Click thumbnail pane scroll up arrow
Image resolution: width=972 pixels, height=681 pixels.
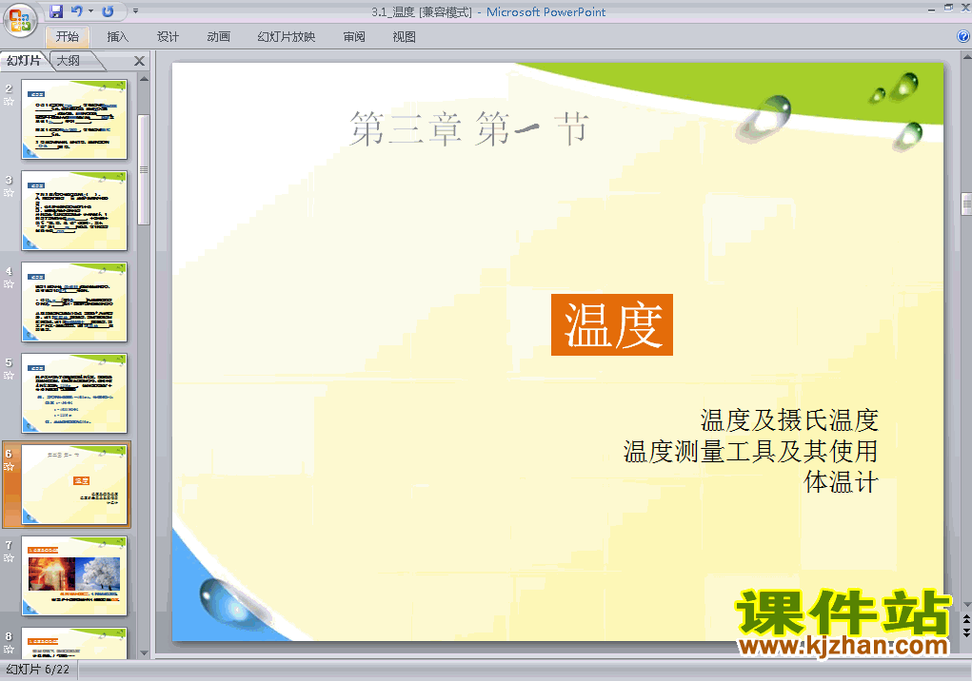click(x=144, y=79)
